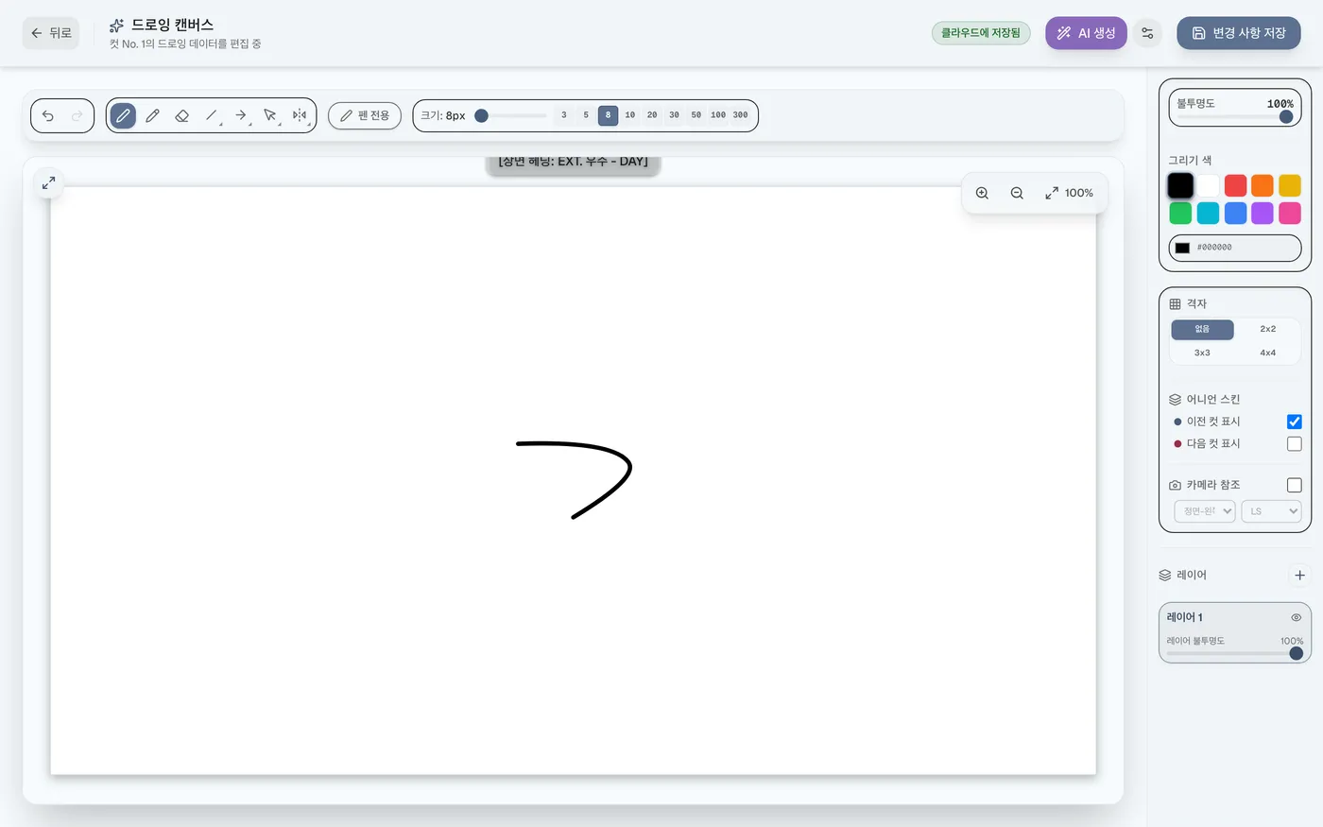1323x827 pixels.
Task: Select the eraser tool
Action: tap(181, 115)
